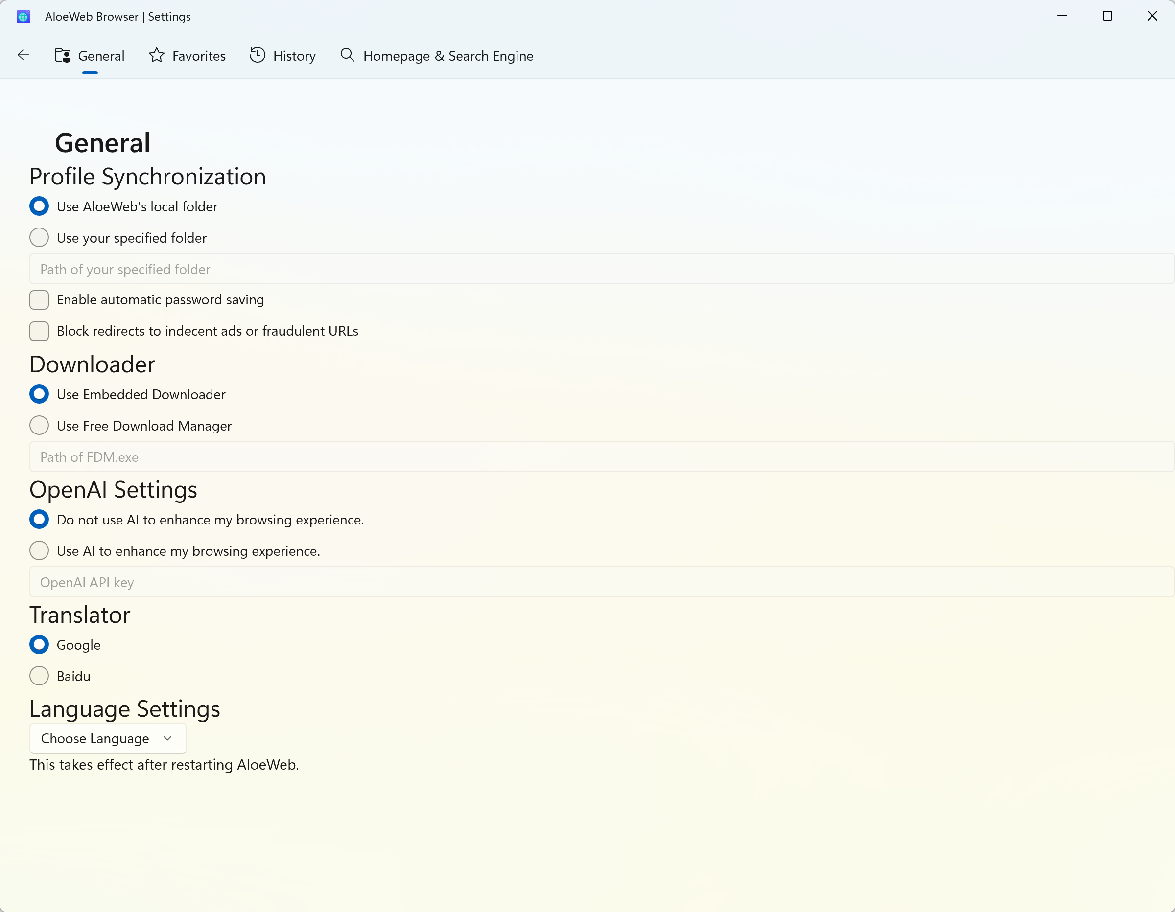
Task: Enable Block redirects to fraudulent URLs
Action: (39, 331)
